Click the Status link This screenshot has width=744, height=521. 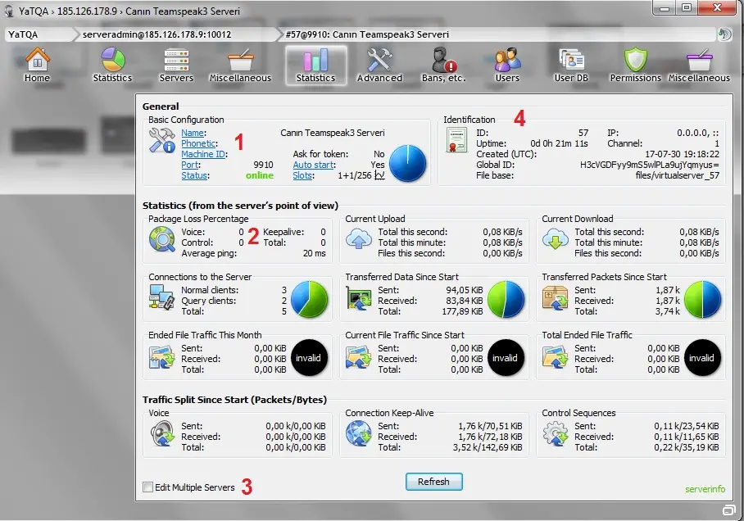pos(194,175)
